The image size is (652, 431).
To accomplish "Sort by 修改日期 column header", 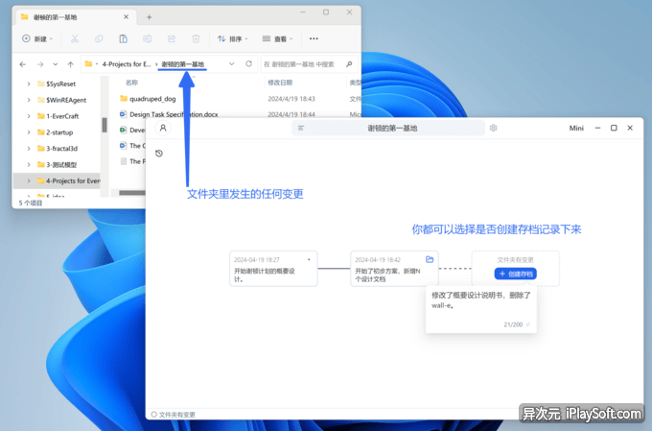I will 280,83.
